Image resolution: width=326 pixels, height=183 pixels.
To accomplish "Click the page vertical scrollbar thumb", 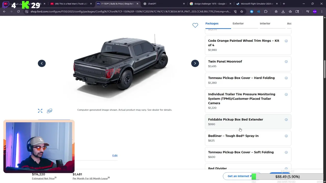I will (324, 69).
